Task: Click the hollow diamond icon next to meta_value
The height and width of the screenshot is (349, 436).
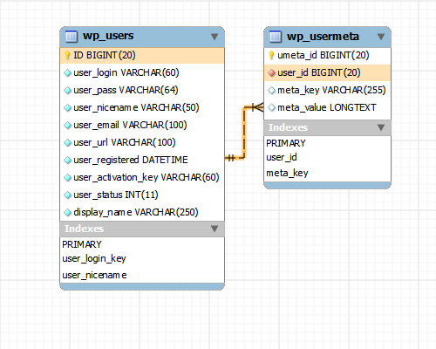Action: point(271,107)
